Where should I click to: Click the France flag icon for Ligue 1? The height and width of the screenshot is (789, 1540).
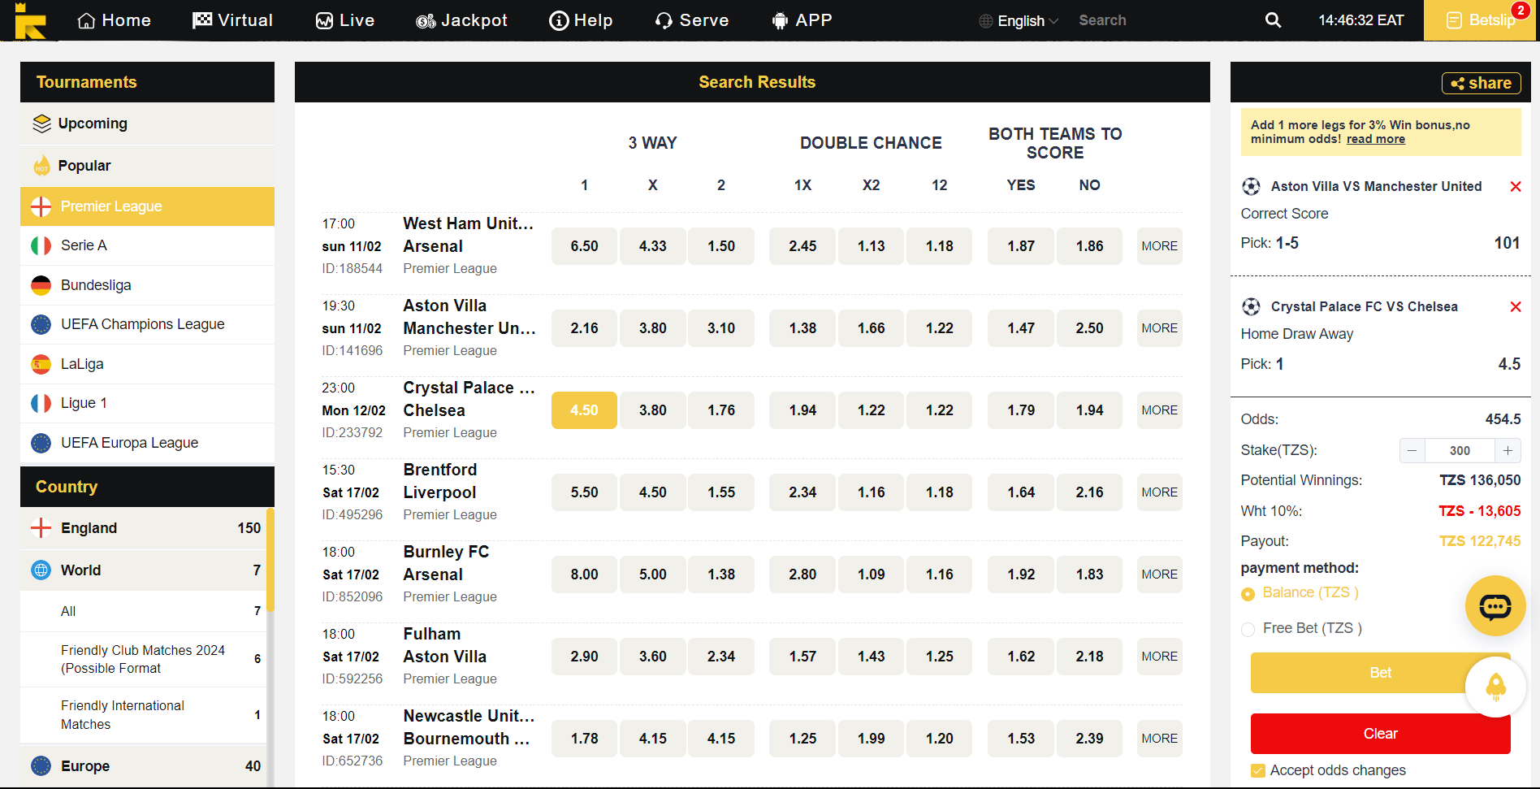coord(41,403)
